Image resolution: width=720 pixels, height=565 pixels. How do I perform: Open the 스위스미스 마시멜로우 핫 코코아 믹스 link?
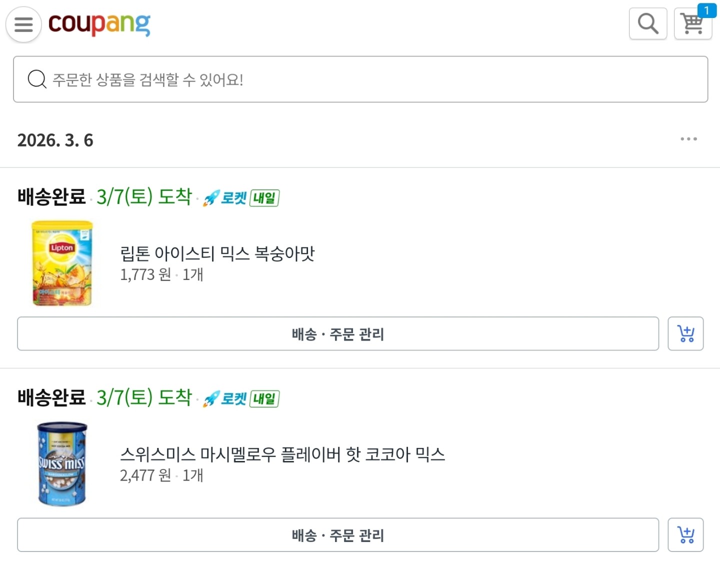[282, 454]
